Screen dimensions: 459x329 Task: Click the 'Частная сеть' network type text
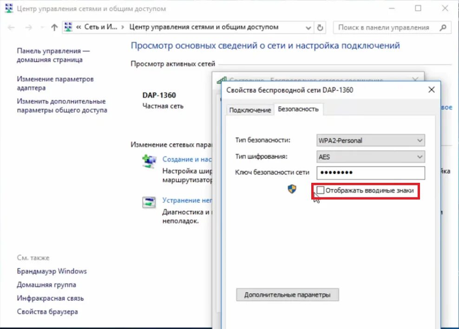pyautogui.click(x=163, y=106)
